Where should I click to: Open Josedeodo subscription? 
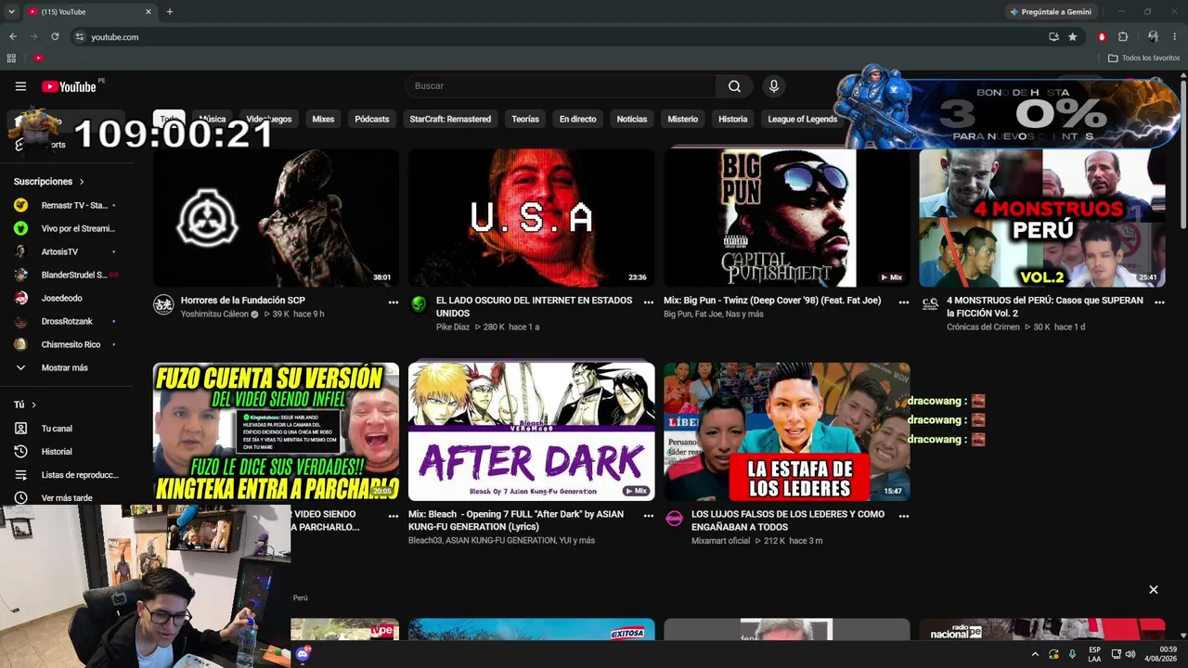coord(65,298)
